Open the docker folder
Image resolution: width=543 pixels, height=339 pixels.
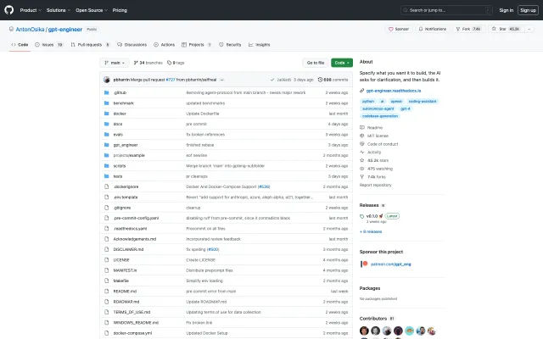point(120,114)
